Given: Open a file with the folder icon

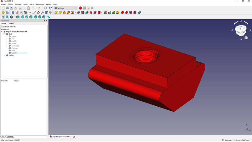Looking at the screenshot, I should [7, 8].
